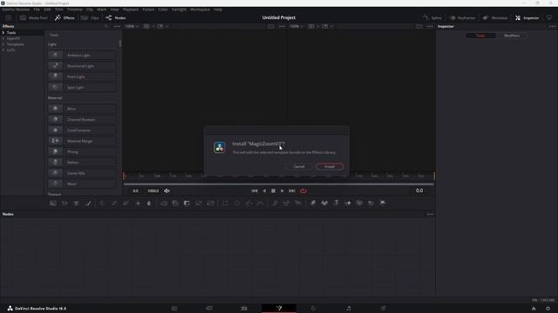The height and width of the screenshot is (313, 558).
Task: Open Project Settings gear icon
Action: coord(548,309)
